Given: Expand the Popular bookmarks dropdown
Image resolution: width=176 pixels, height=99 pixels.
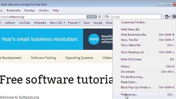Looking at the screenshot, I should pos(74,23).
